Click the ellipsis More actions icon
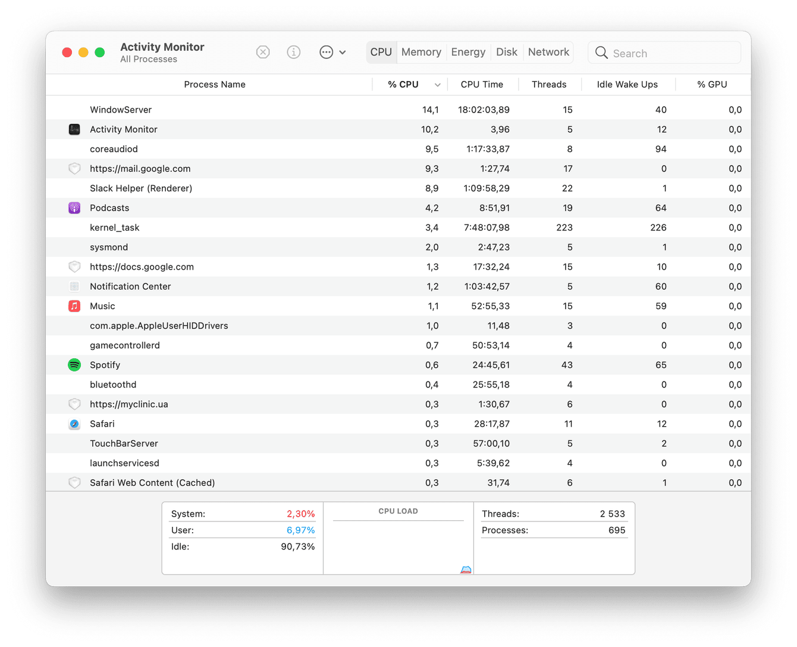This screenshot has width=797, height=647. point(326,52)
